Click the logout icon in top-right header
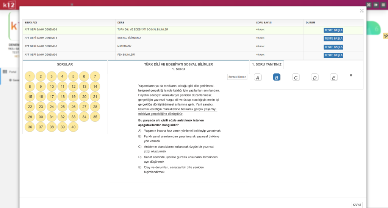 [376, 5]
